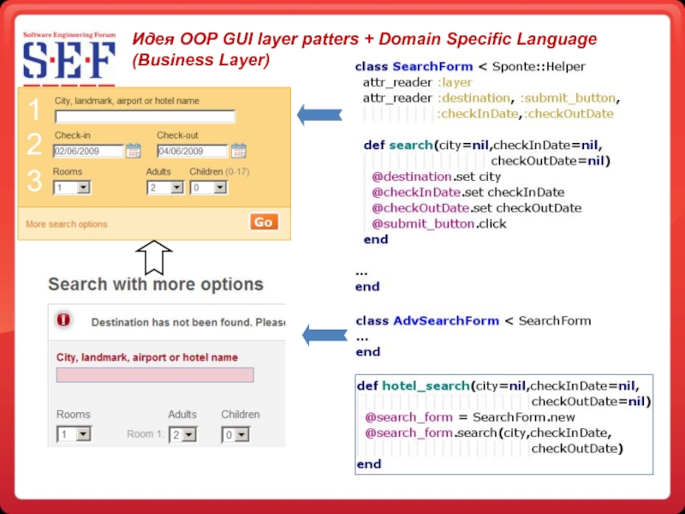The width and height of the screenshot is (685, 514).
Task: Open the Children (0-17) dropdown
Action: (x=208, y=188)
